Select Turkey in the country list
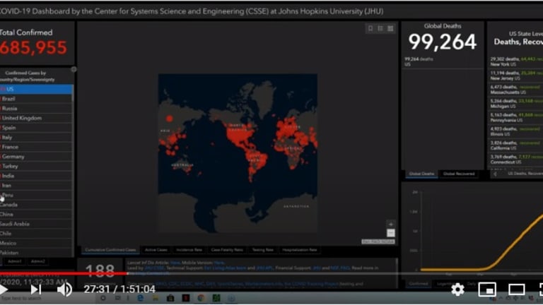Image resolution: width=543 pixels, height=305 pixels. [36, 167]
